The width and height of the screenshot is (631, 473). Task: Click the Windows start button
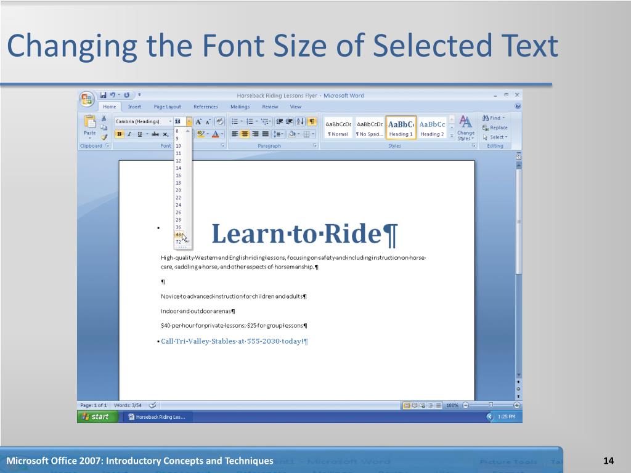click(97, 417)
